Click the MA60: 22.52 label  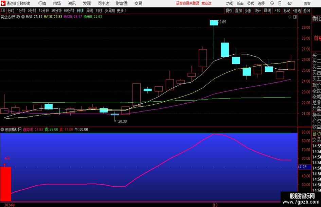click(93, 17)
